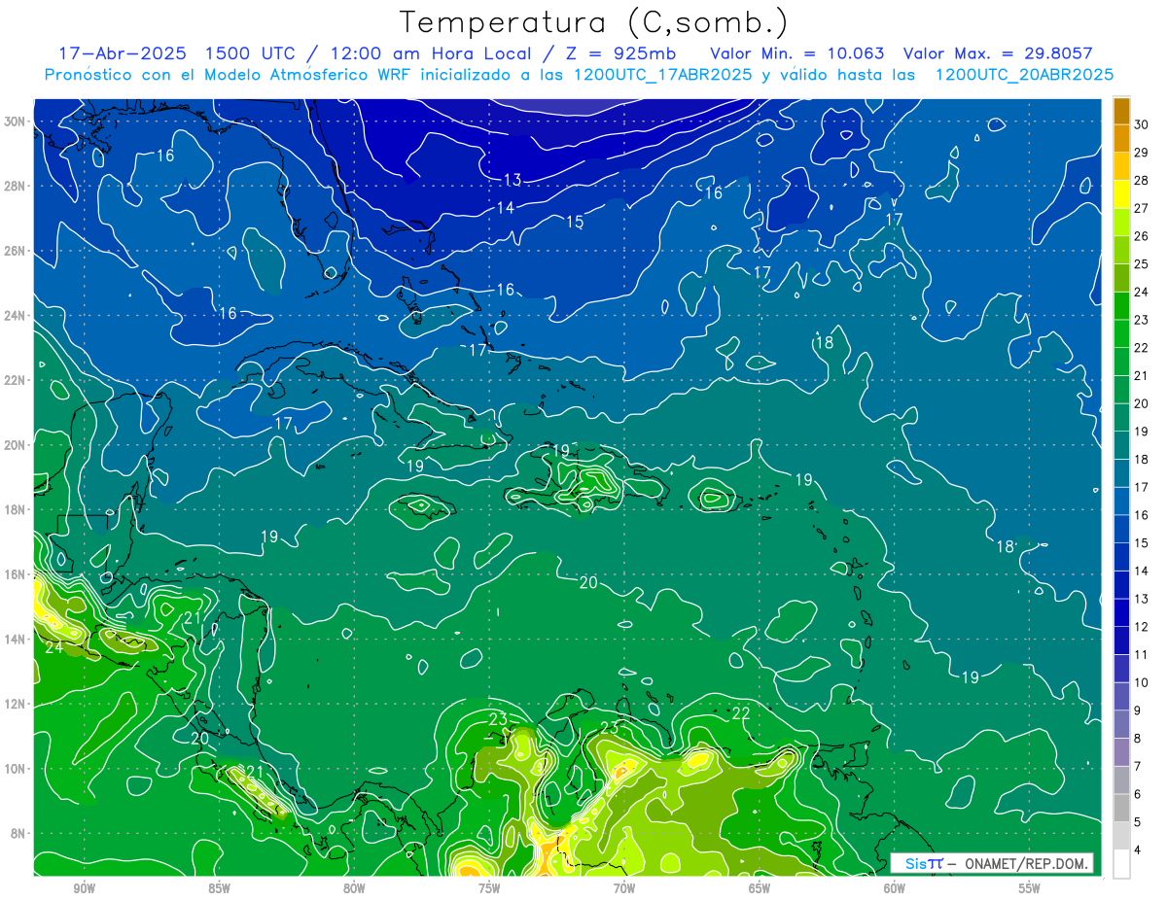Click legend scale value 25
The height and width of the screenshot is (901, 1167).
(1142, 263)
